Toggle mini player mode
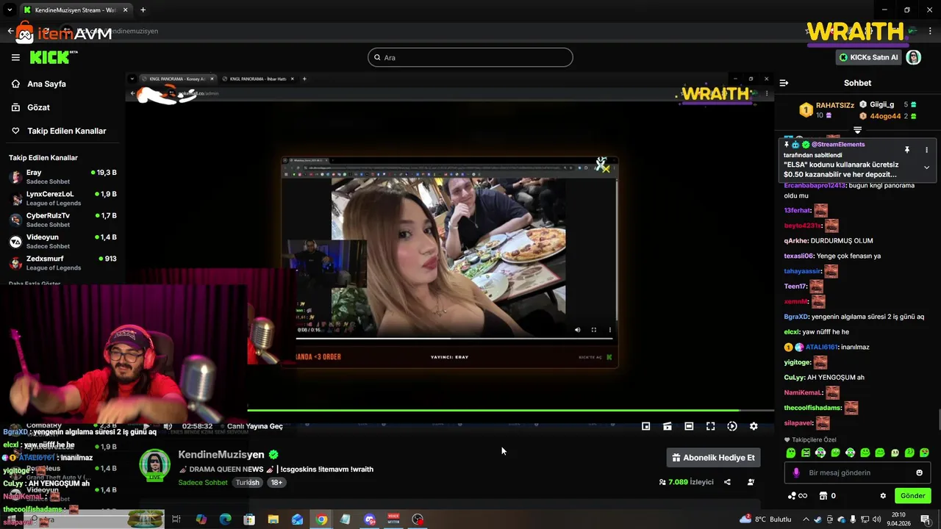This screenshot has width=941, height=529. [x=645, y=426]
